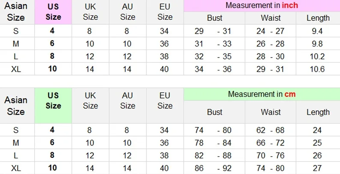The width and height of the screenshot is (340, 174).
Task: Click the XL row label in top table
Action: click(16, 69)
